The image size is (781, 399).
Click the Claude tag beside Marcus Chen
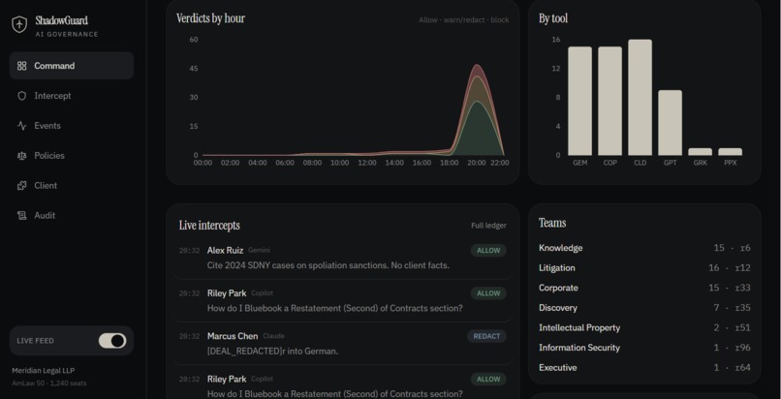[x=273, y=336]
